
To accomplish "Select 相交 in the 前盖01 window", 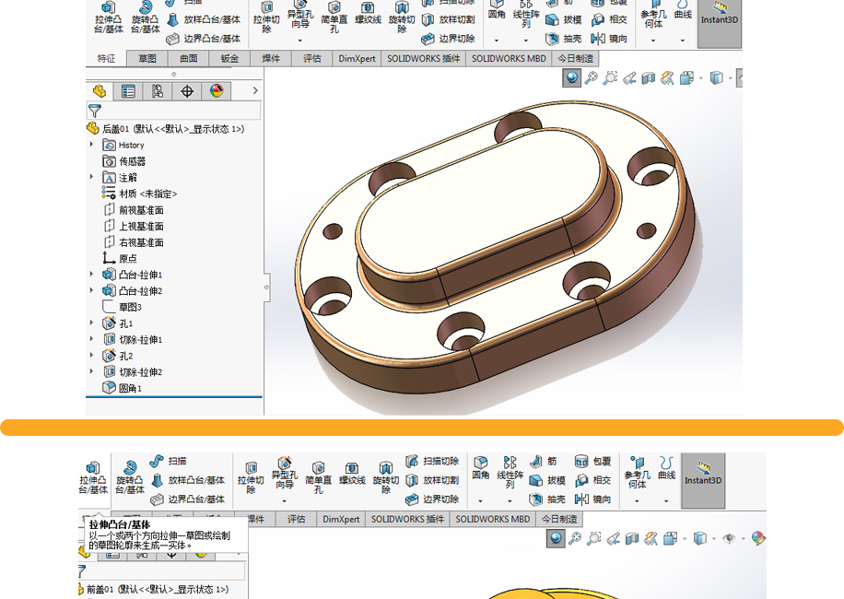I will [x=592, y=480].
